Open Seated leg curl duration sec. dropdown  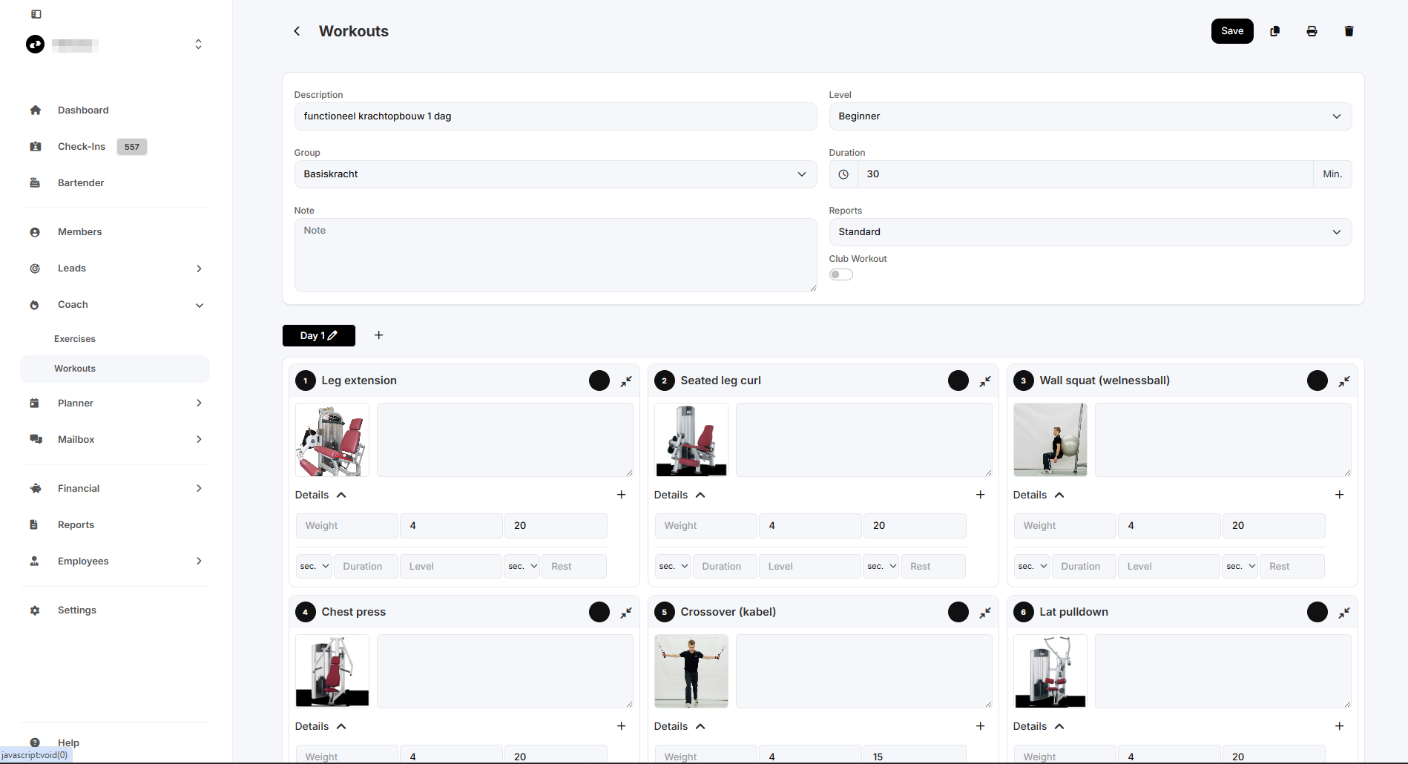point(674,566)
